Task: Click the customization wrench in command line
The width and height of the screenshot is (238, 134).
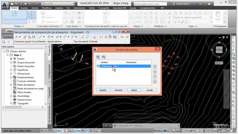Action: 110,126
